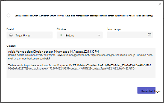
Task: Open the calendar picker icon
Action: point(149,35)
